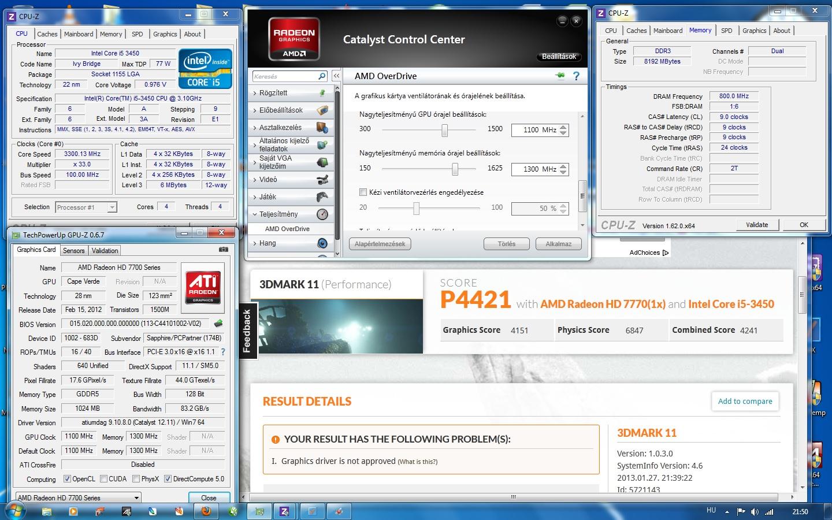Viewport: 832px width, 520px height.
Task: Click the volume icon in system tray
Action: (755, 511)
